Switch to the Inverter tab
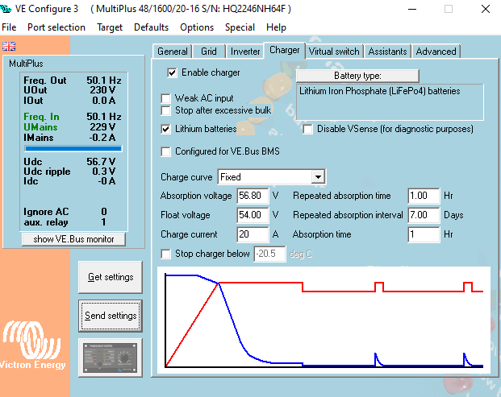This screenshot has height=397, width=501. point(245,52)
